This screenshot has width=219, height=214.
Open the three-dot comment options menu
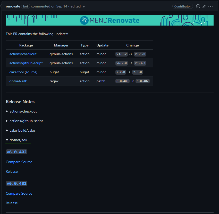pos(210,6)
